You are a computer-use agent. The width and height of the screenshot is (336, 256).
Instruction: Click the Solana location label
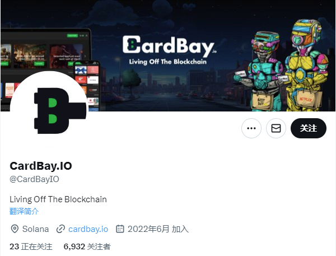pos(36,229)
